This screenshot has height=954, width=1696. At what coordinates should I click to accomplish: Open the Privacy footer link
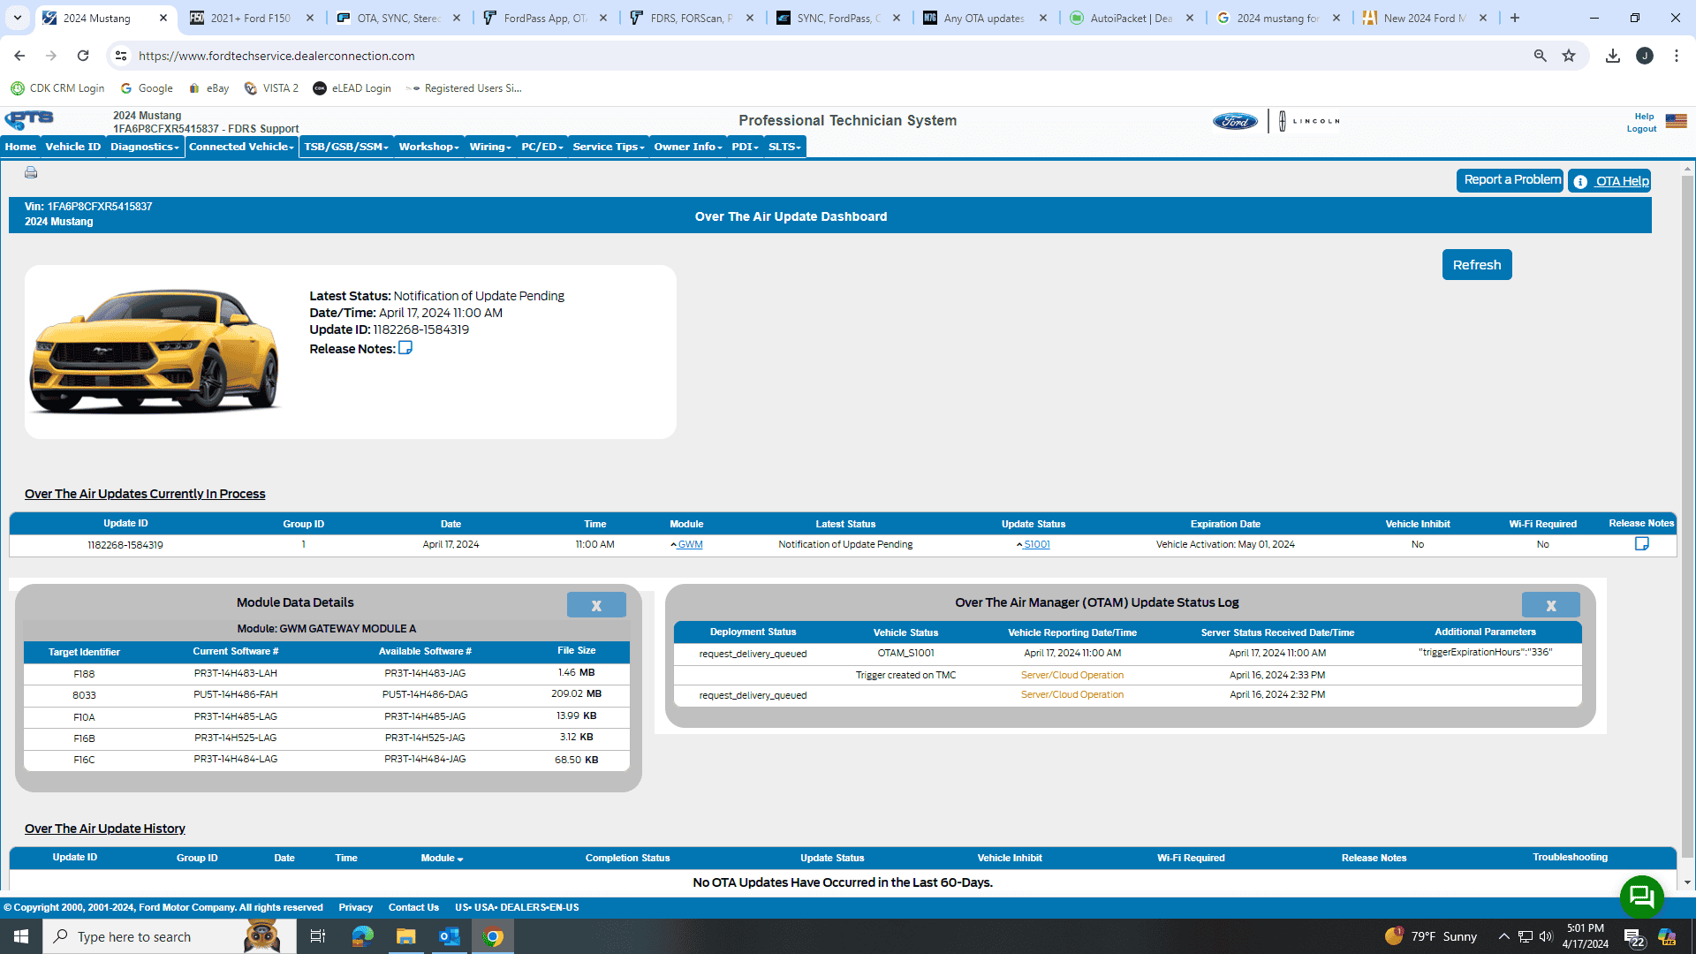pyautogui.click(x=355, y=907)
